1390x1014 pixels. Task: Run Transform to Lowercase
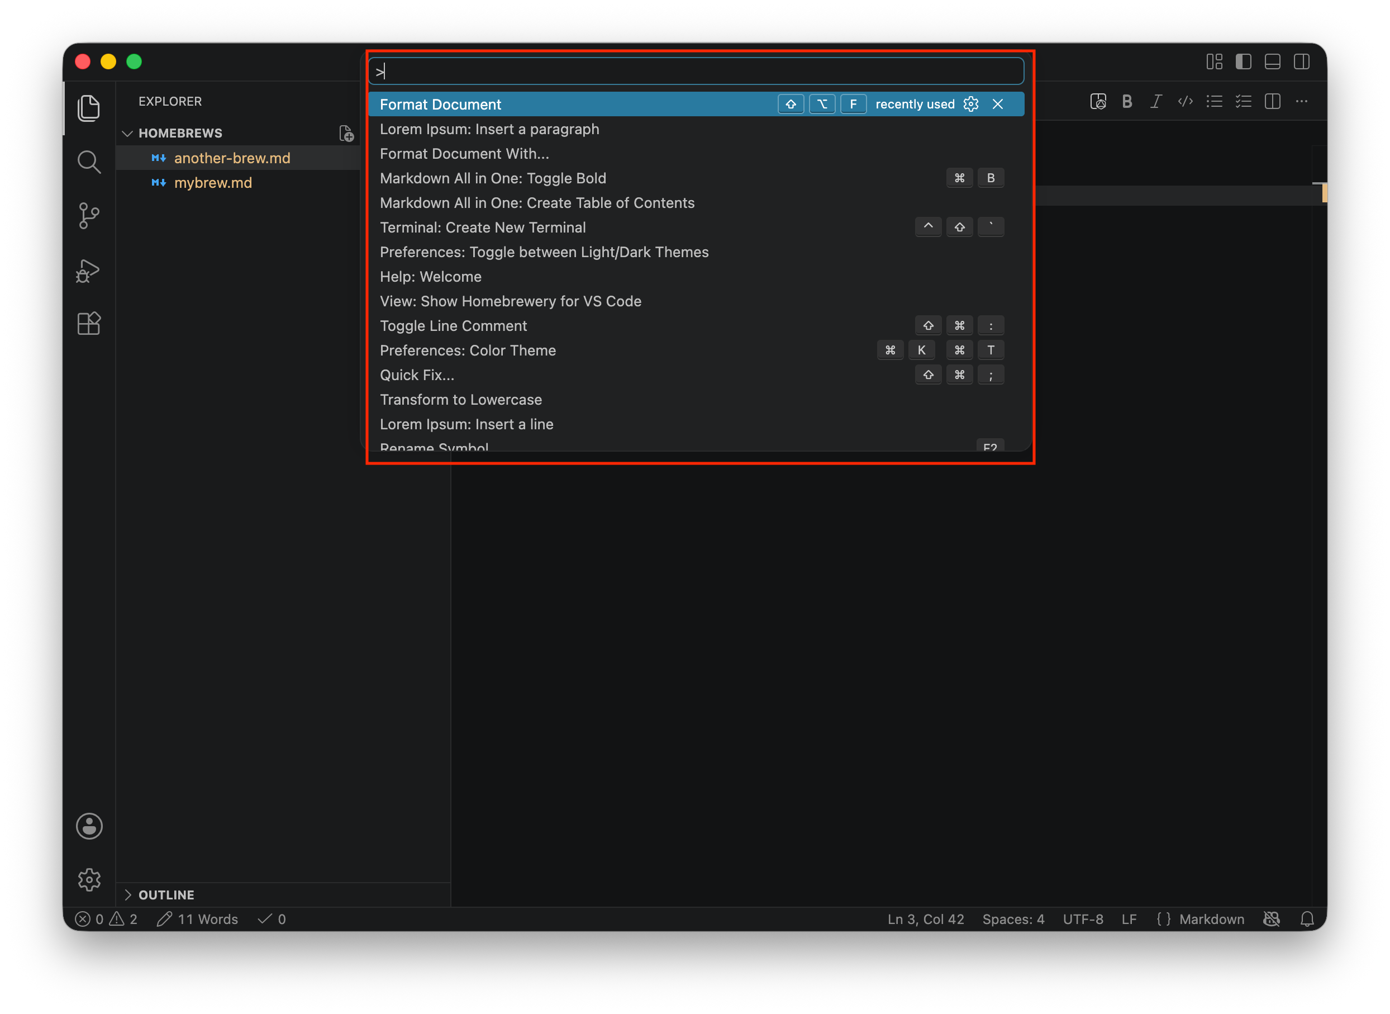(696, 400)
